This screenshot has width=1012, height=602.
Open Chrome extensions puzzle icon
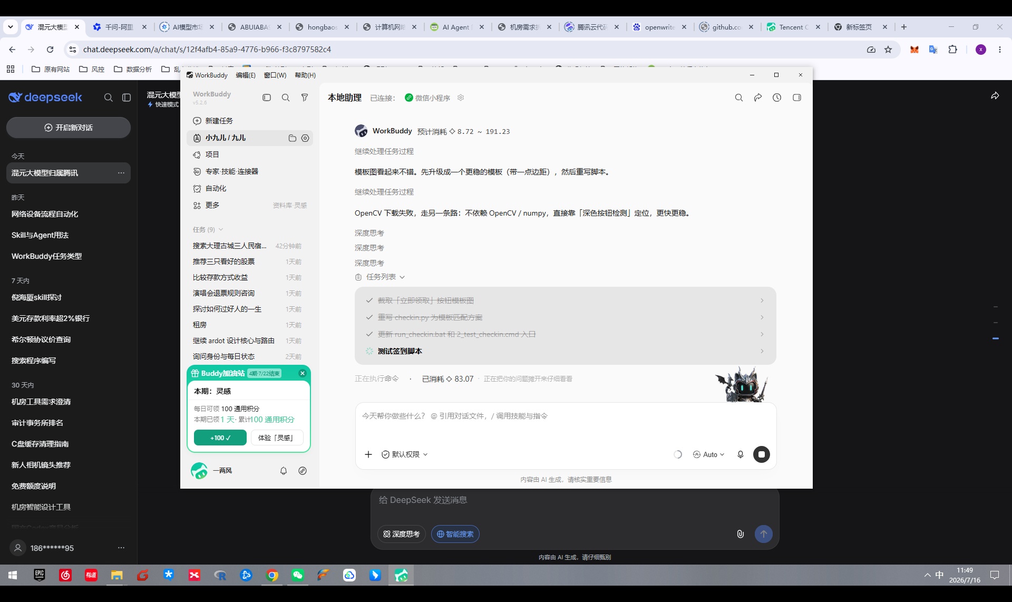[x=952, y=50]
